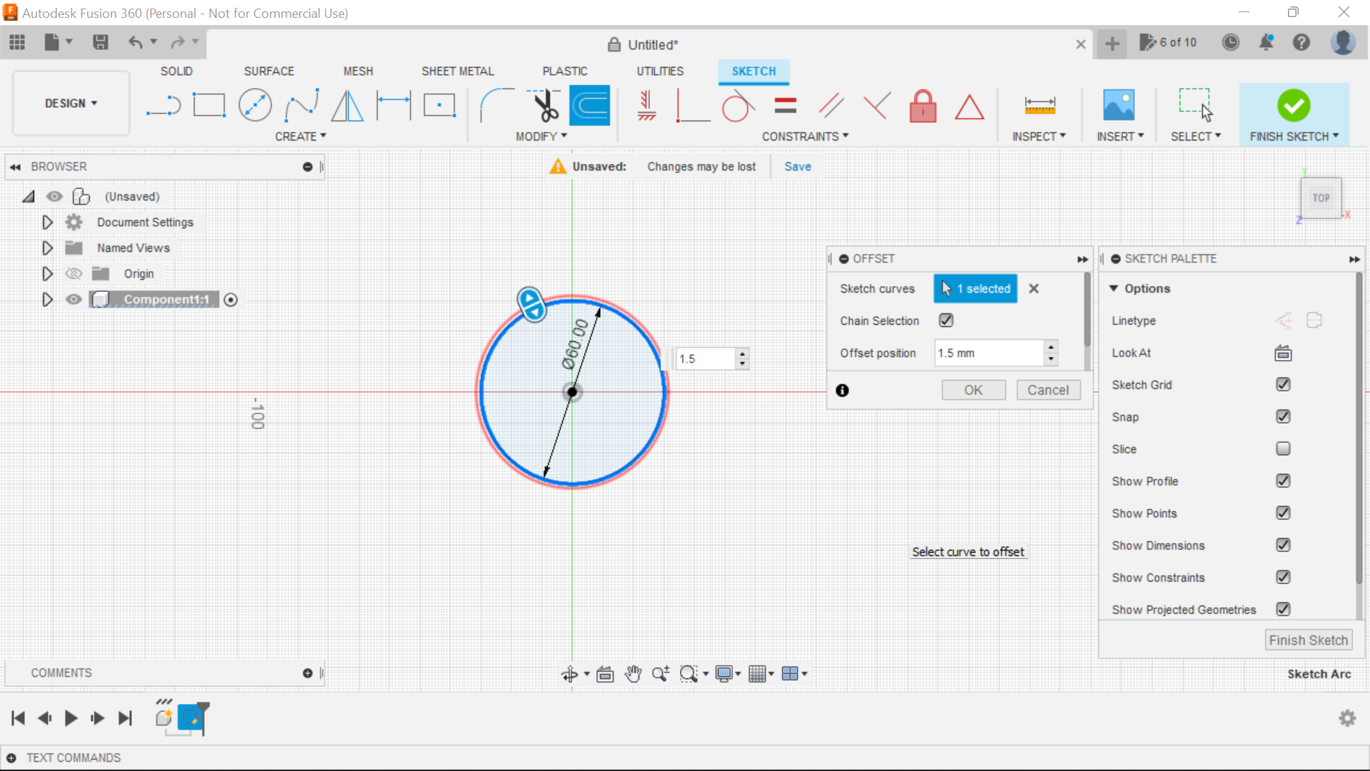Select the Sketch Dimension tool
The height and width of the screenshot is (771, 1370).
point(393,105)
